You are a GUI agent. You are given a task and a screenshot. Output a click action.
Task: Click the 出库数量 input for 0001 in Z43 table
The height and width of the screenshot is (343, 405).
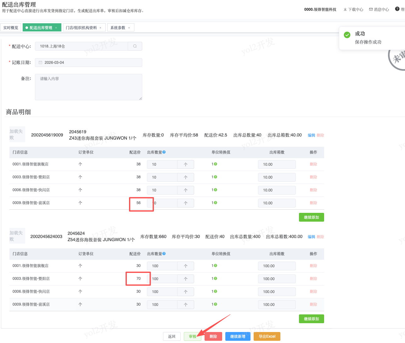[162, 164]
